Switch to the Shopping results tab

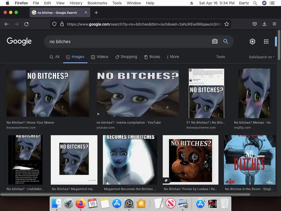tap(126, 57)
